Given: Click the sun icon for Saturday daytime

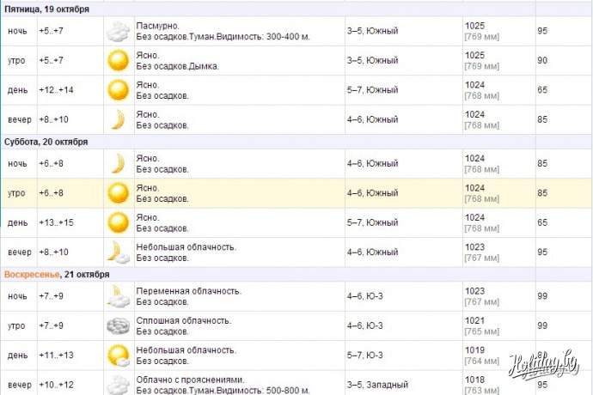Looking at the screenshot, I should 116,222.
